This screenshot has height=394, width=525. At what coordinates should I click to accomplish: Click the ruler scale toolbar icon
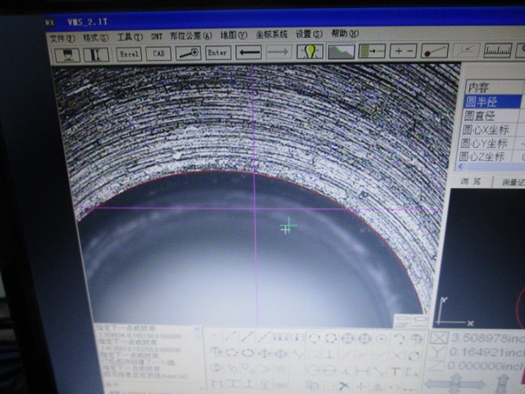pos(498,51)
